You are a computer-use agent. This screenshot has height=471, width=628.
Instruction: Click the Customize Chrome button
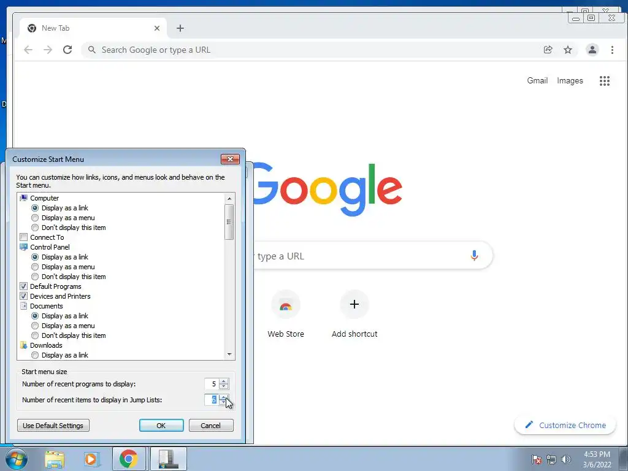(565, 425)
